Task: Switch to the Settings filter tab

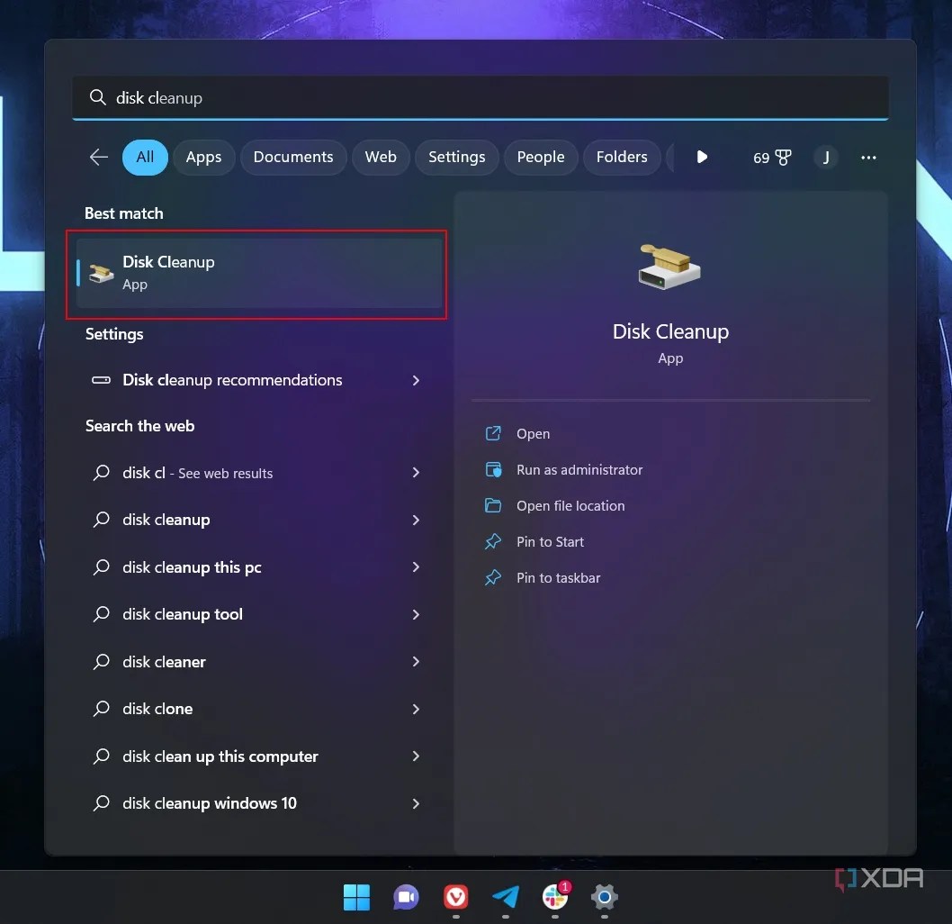Action: point(456,157)
